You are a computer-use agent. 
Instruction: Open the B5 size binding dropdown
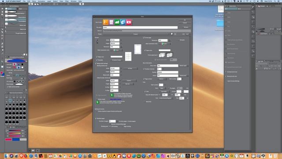tap(131, 68)
